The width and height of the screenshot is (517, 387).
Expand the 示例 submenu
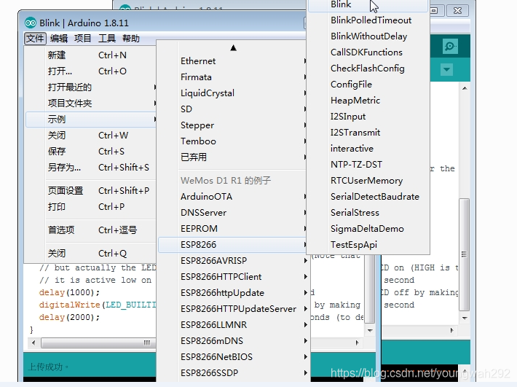(91, 119)
